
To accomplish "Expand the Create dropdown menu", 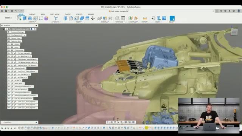I will coord(33,22).
